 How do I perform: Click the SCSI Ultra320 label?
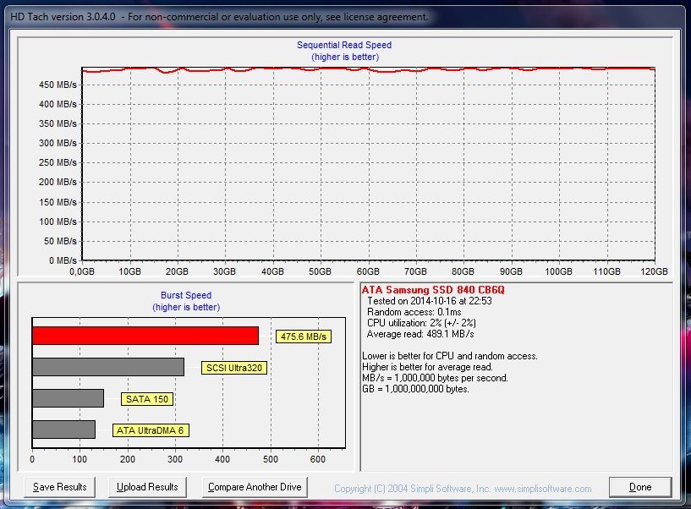coord(234,368)
